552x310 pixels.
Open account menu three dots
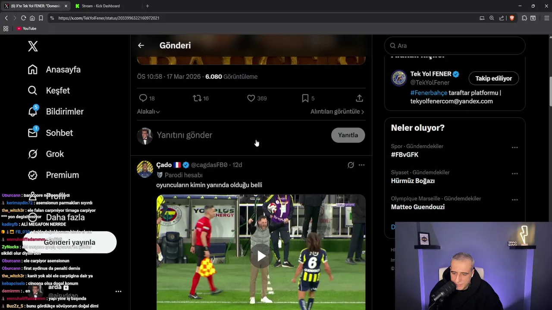[x=118, y=291]
